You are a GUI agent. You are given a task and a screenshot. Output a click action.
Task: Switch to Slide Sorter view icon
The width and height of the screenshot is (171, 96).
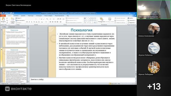pyautogui.click(x=112, y=84)
